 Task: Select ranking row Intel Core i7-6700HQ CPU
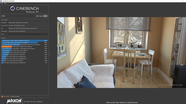click(x=24, y=57)
